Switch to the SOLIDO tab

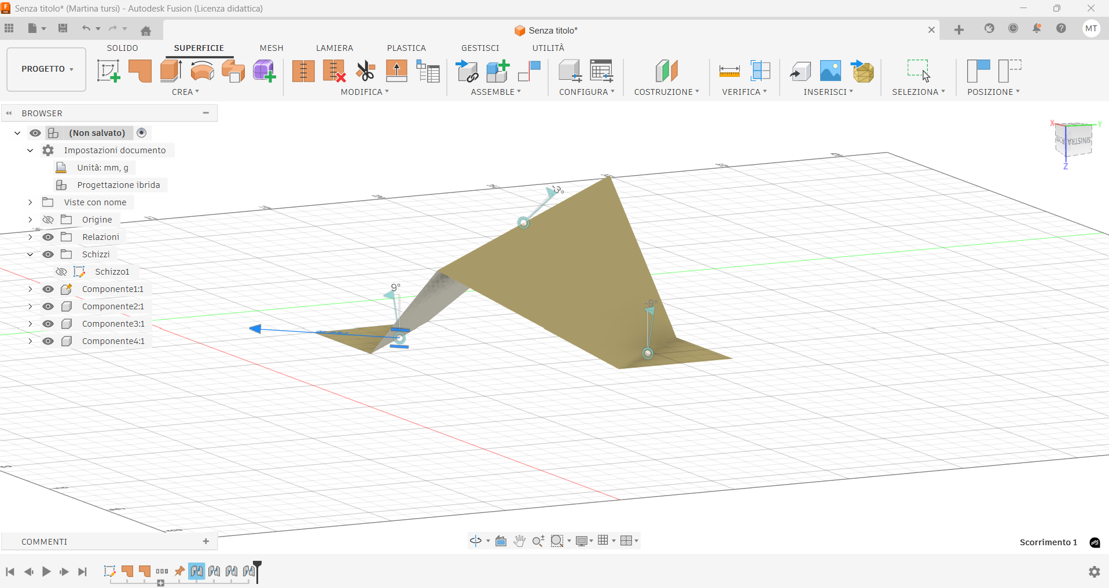[122, 48]
